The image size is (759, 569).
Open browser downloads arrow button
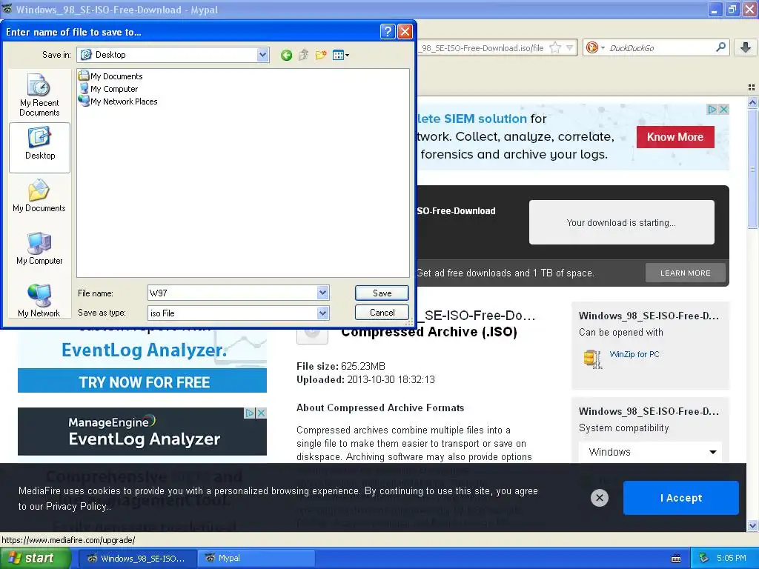click(746, 47)
